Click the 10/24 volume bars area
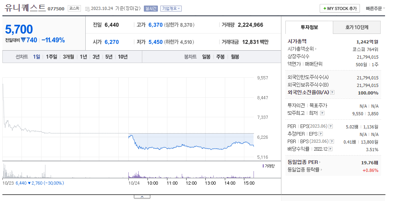 [191, 175]
